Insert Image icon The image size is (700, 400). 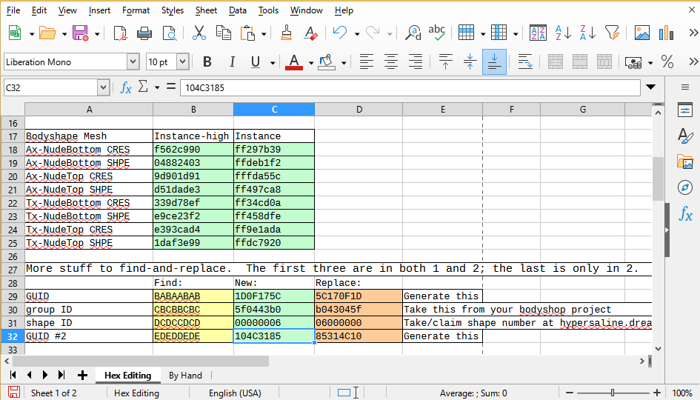(x=642, y=33)
